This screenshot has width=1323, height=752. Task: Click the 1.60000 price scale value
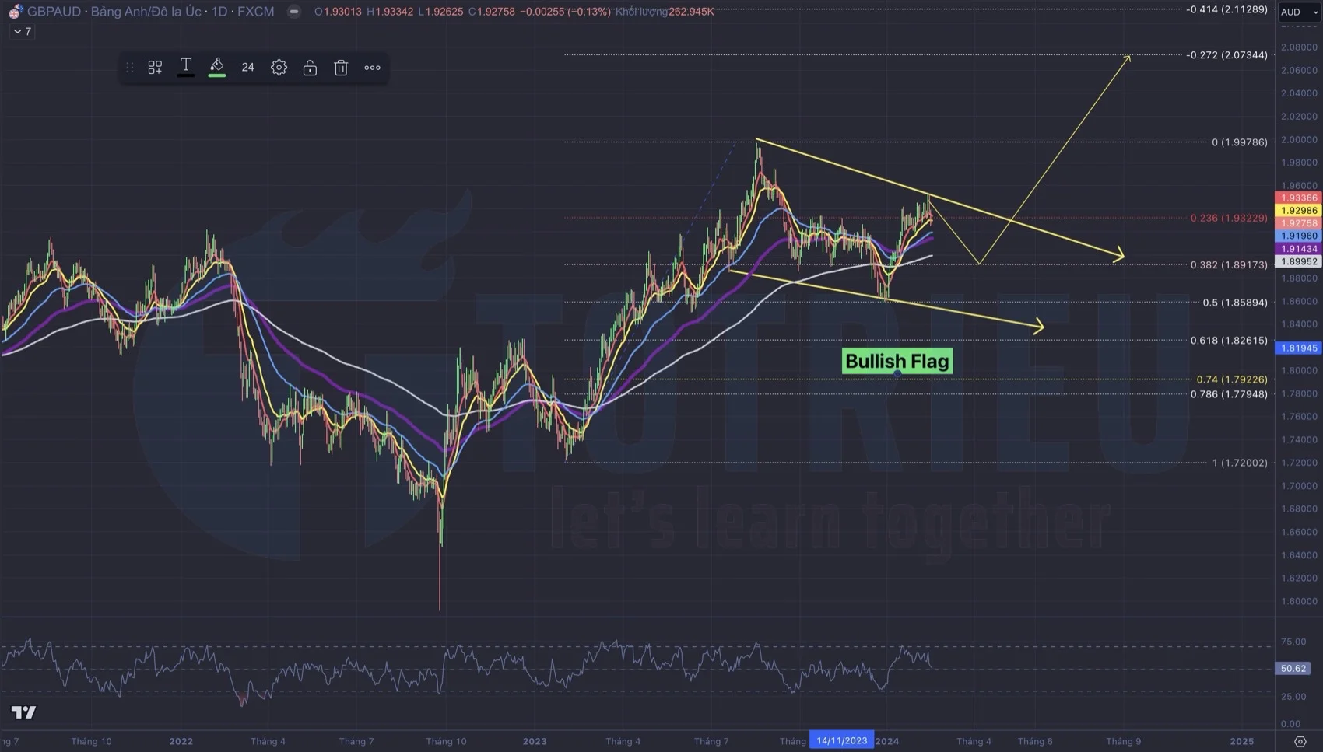tap(1299, 601)
